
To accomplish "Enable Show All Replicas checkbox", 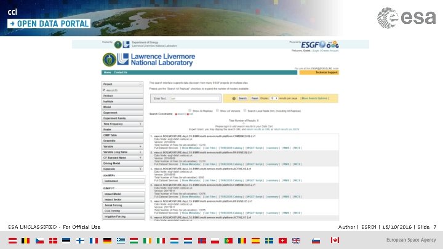I will point(190,111).
